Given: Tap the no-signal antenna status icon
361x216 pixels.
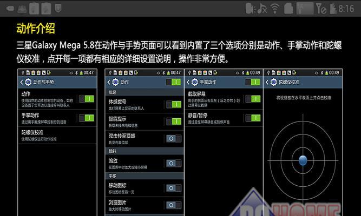Looking at the screenshot, I should 321,9.
